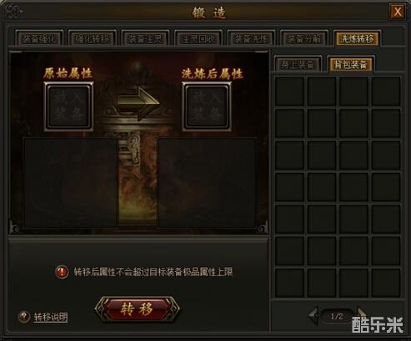The image size is (411, 341).
Task: Go to the 注灵回收 tab
Action: (x=198, y=38)
